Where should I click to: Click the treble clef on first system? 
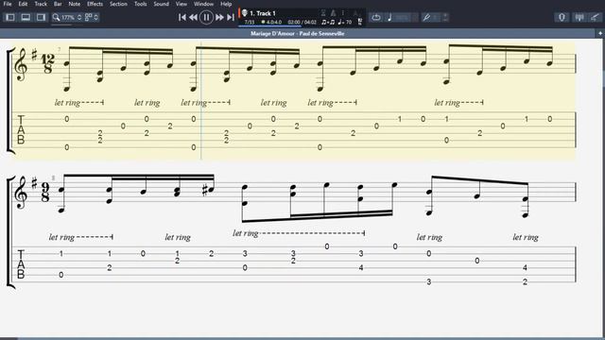click(21, 65)
